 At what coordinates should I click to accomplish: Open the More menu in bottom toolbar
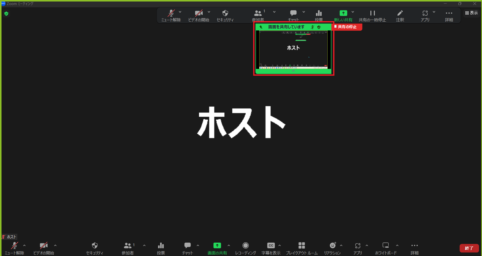(x=414, y=246)
